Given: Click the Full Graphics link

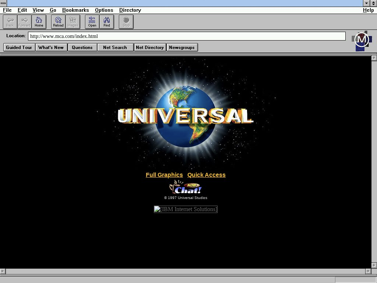Looking at the screenshot, I should click(164, 175).
